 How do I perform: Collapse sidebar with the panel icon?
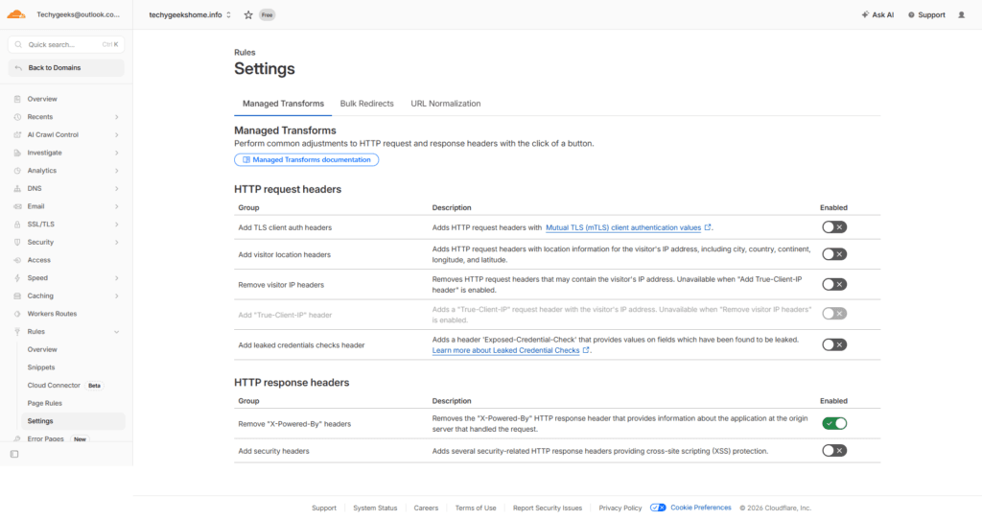[x=14, y=454]
